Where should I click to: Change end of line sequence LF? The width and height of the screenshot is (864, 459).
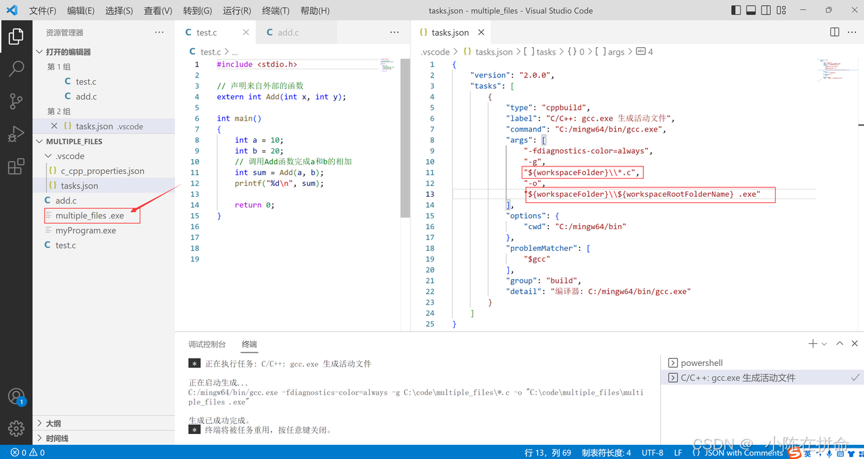coord(678,453)
